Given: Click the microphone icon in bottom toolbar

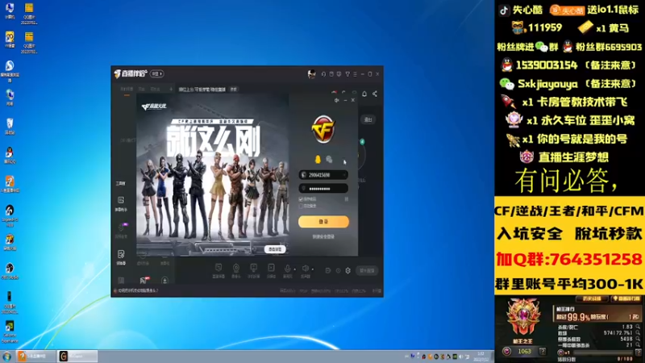Looking at the screenshot, I should click(x=288, y=269).
